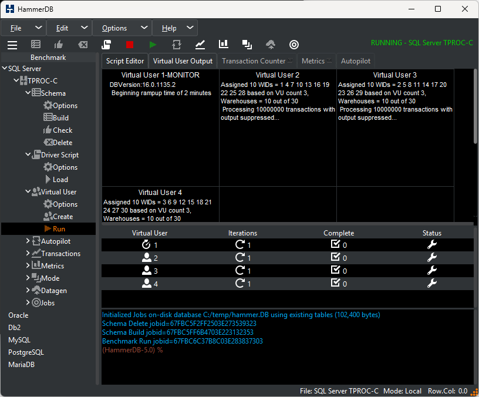Viewport: 479px width, 397px height.
Task: Collapse the TPROC-C tree node
Action: tap(16, 80)
